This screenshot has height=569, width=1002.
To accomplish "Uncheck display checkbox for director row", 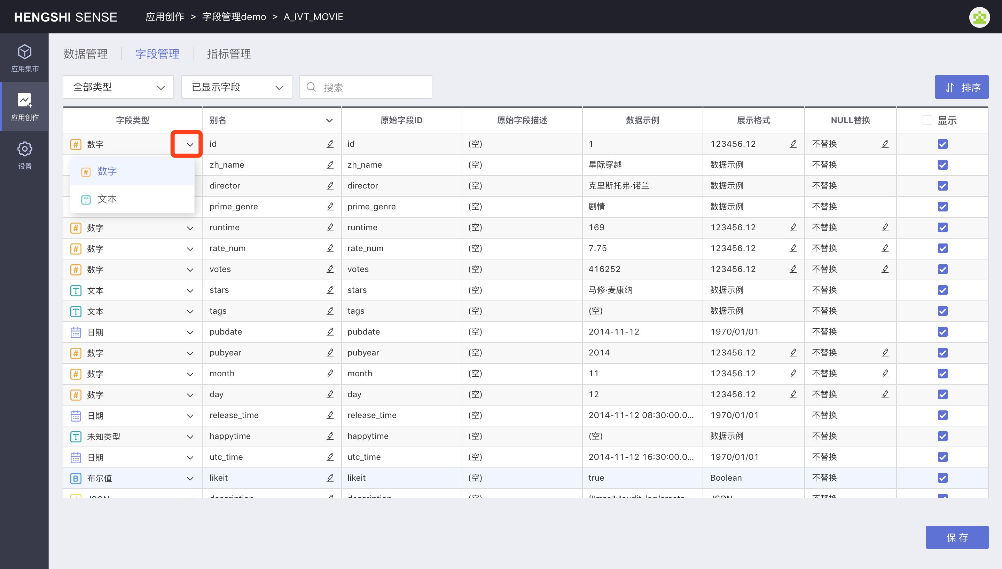I will [942, 186].
